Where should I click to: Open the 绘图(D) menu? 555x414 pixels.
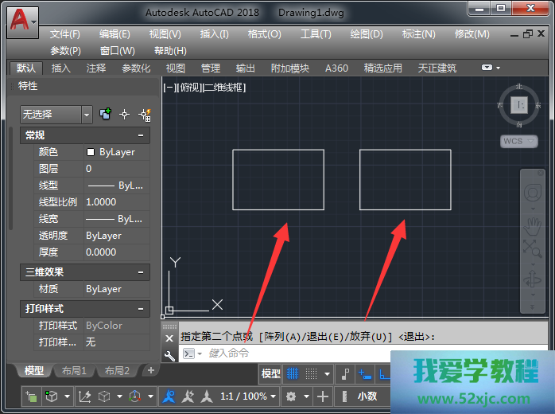366,34
